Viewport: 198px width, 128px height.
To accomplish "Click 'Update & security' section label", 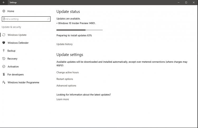I will [x=11, y=27].
